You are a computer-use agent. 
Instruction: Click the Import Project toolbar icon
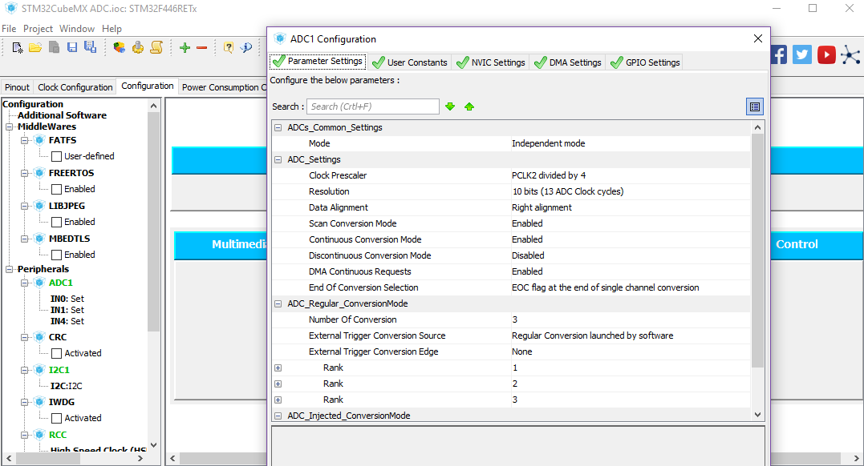(x=54, y=48)
